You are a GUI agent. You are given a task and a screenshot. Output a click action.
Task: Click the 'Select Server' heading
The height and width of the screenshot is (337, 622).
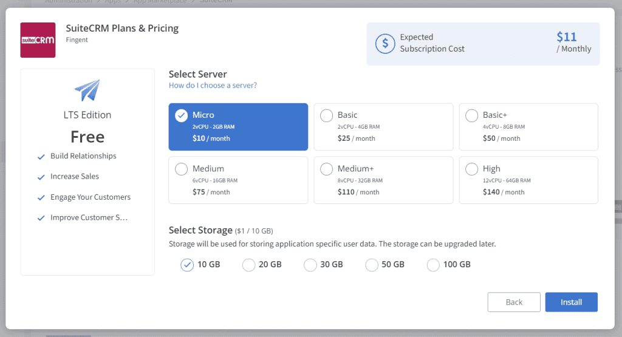197,74
